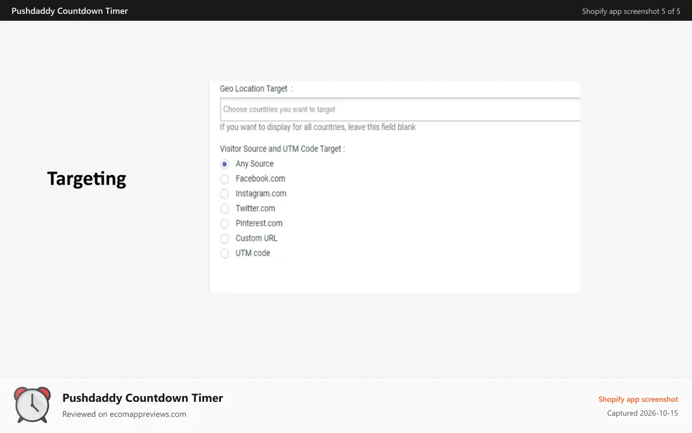Screen dimensions: 692x433
Task: Pick the Twitter.com source option
Action: click(225, 208)
